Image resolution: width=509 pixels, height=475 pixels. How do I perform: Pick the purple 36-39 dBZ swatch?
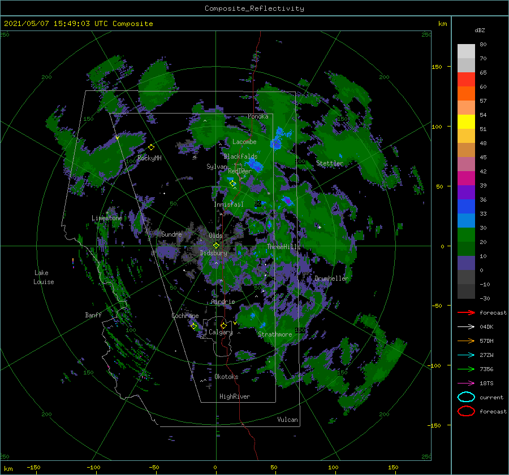466,193
